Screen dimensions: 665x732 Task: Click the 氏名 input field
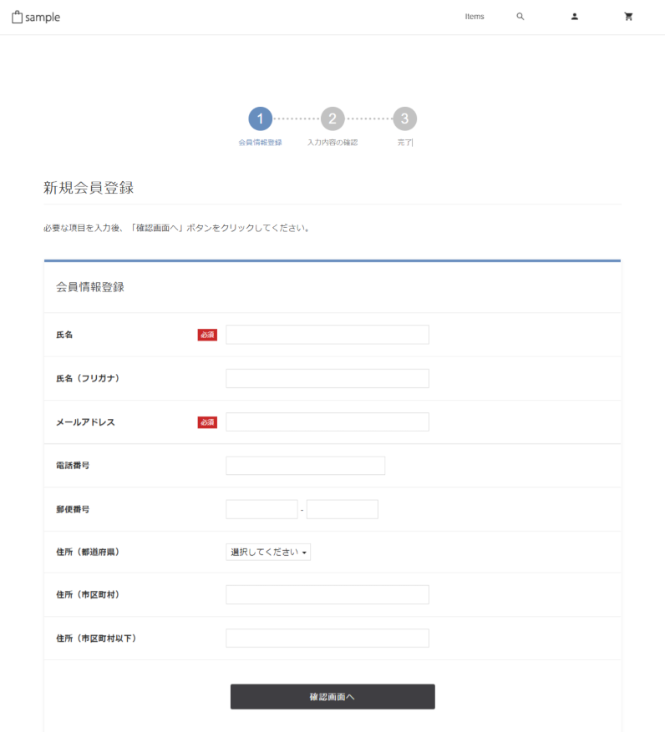tap(327, 335)
